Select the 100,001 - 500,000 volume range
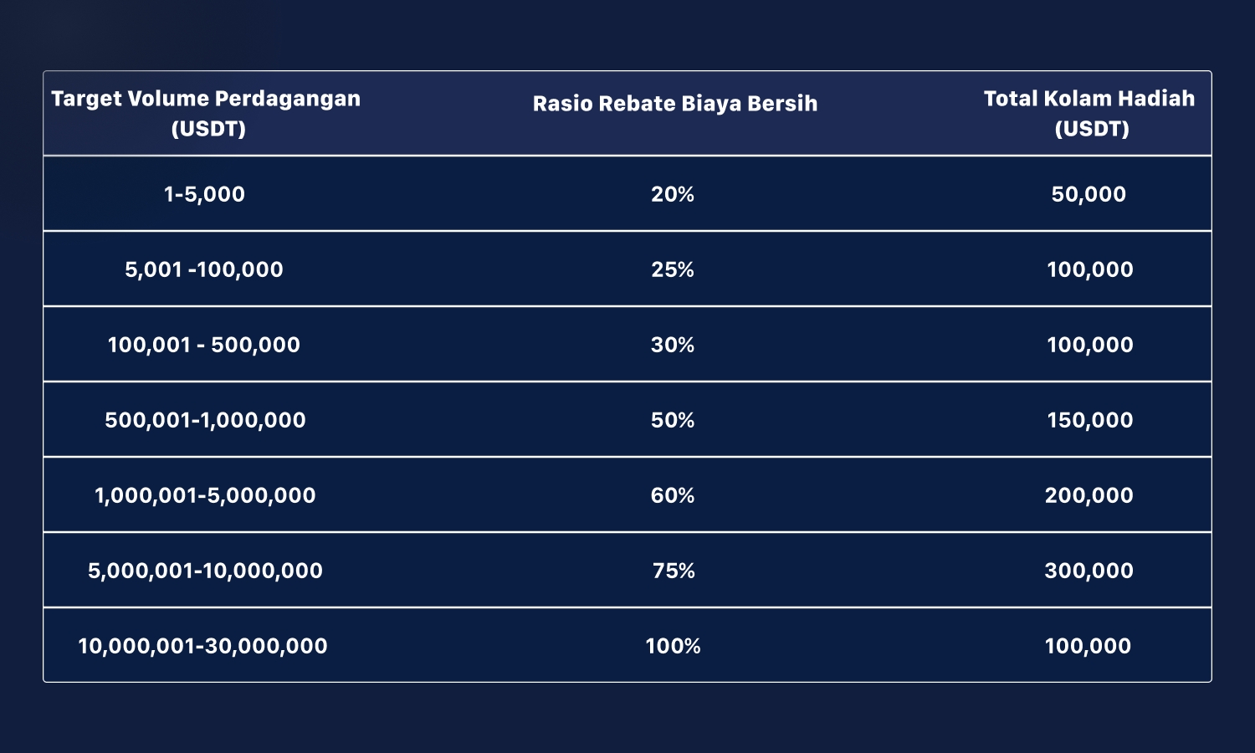Screen dimensions: 1255x753 click(204, 345)
